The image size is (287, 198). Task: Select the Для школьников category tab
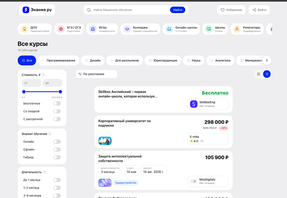pyautogui.click(x=125, y=61)
